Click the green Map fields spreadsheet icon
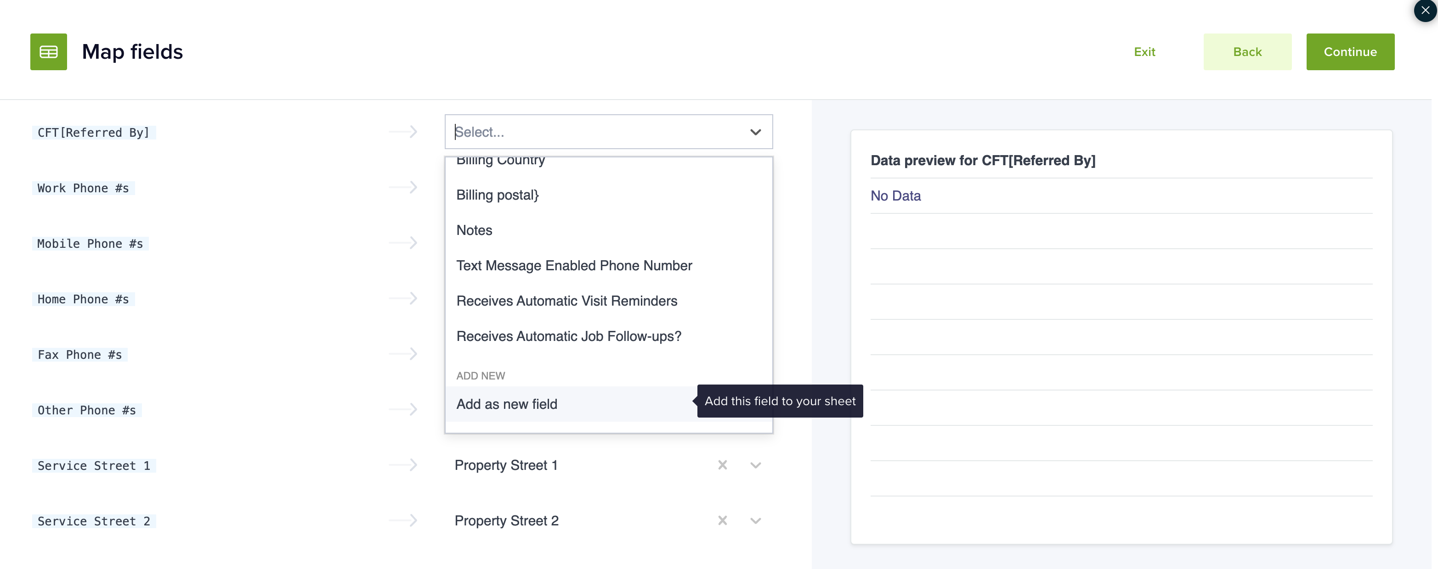 click(48, 51)
